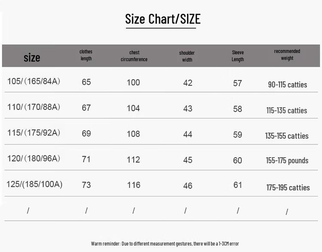322x252 pixels.
Task: Click the 'chest circumference' column header
Action: coord(134,56)
